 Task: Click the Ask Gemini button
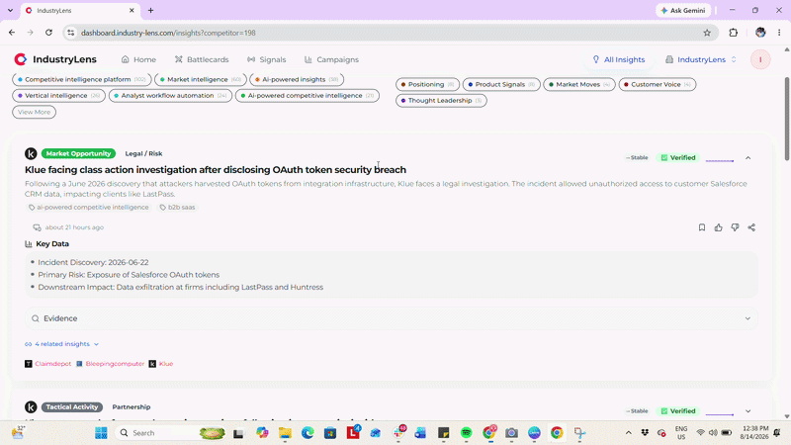pyautogui.click(x=683, y=10)
